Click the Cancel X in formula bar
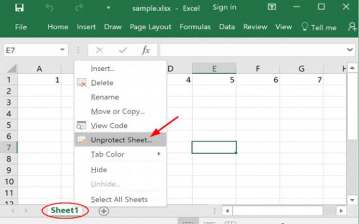The image size is (359, 224). pyautogui.click(x=99, y=50)
